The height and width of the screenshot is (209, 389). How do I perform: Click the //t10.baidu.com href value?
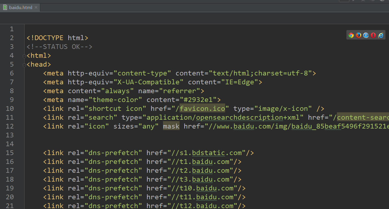click(x=202, y=188)
